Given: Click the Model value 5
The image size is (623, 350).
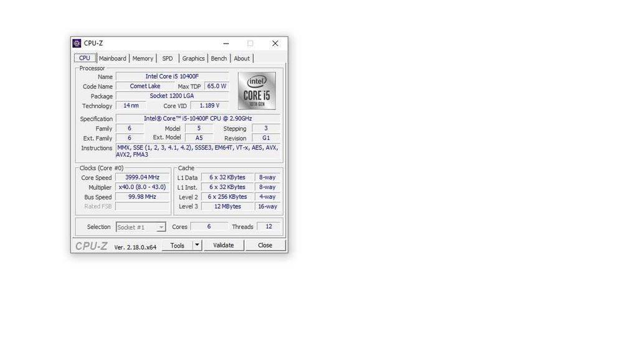Looking at the screenshot, I should coord(199,129).
